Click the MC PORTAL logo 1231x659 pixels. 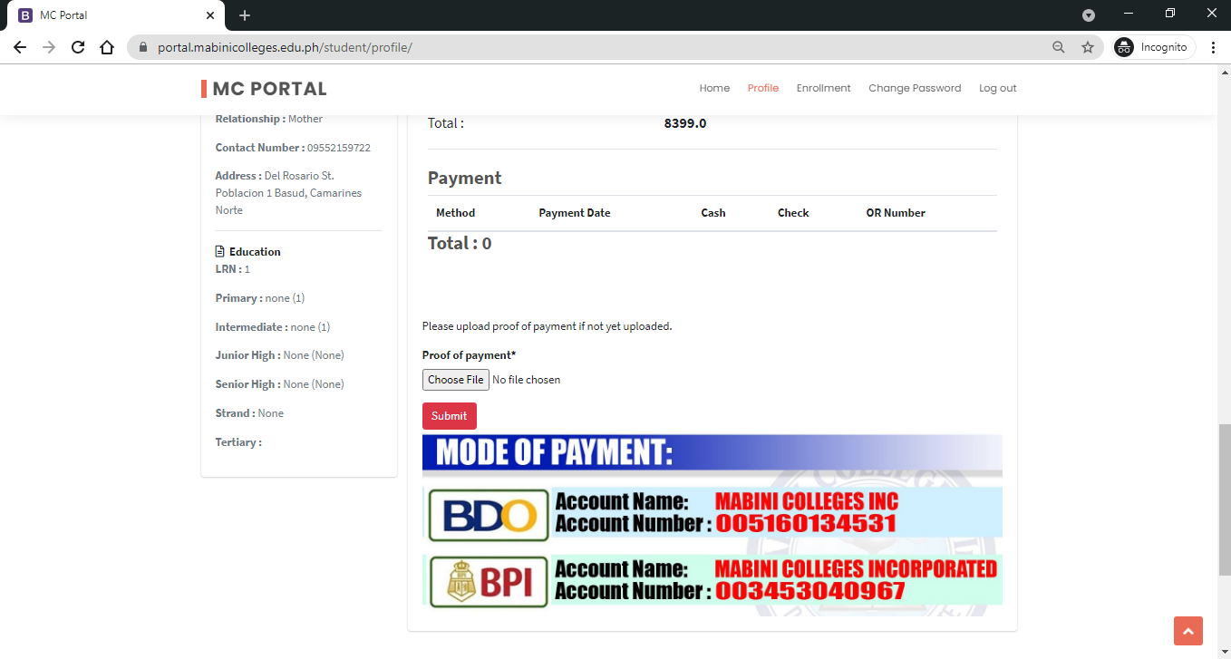[268, 89]
